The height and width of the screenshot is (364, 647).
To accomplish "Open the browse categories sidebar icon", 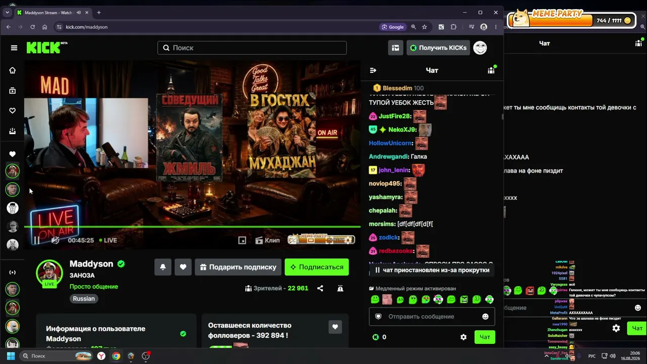I will tap(13, 90).
